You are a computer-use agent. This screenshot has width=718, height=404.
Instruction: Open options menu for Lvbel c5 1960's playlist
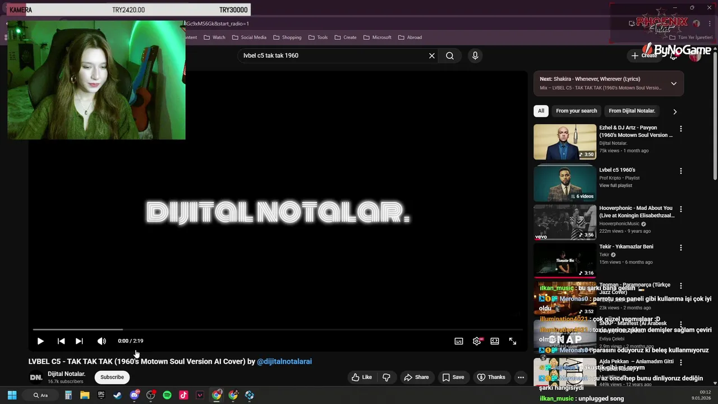[681, 171]
